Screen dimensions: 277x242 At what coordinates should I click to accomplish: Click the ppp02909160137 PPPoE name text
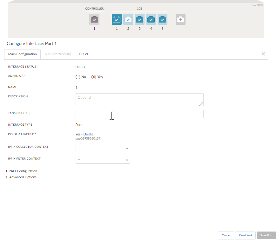pos(88,139)
